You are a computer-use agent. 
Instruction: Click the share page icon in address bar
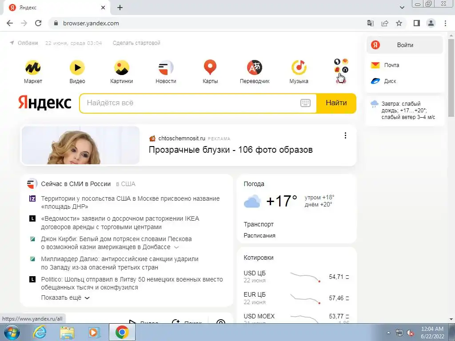pyautogui.click(x=385, y=23)
